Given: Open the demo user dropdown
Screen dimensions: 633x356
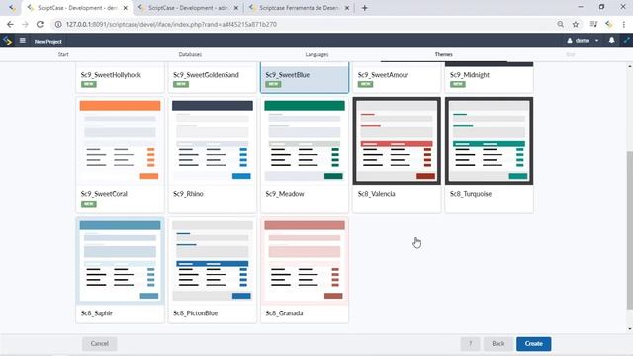Looking at the screenshot, I should point(583,41).
